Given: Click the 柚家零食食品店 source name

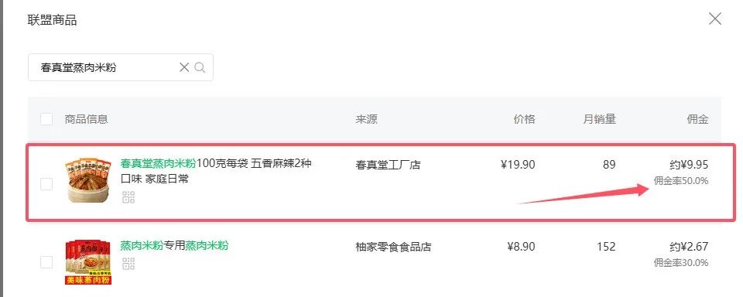Looking at the screenshot, I should [x=393, y=247].
